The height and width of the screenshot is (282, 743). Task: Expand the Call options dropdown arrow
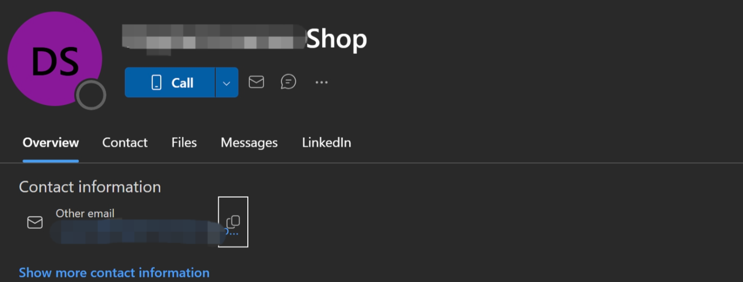(x=227, y=82)
